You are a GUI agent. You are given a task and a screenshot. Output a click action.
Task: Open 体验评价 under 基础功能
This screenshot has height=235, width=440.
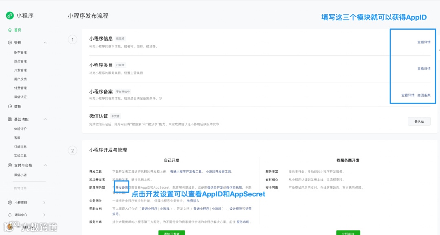click(x=20, y=129)
